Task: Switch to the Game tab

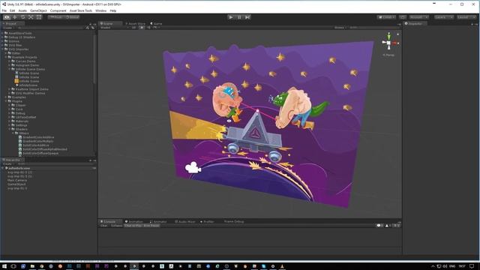Action: (156, 23)
